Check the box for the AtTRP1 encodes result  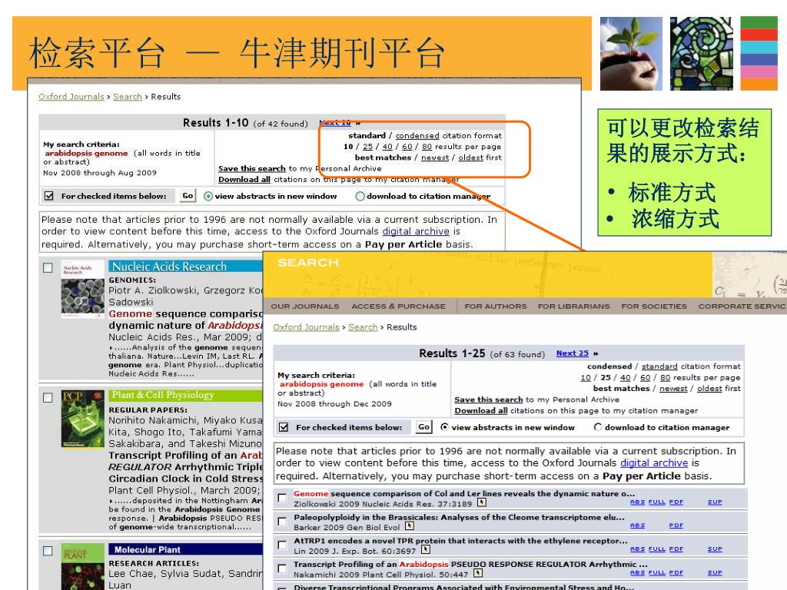pos(282,545)
